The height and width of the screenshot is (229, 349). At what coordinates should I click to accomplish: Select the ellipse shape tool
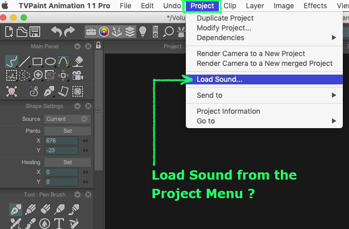pyautogui.click(x=50, y=61)
